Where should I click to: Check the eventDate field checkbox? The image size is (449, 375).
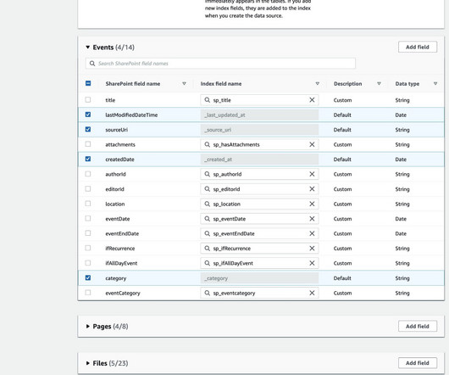[x=88, y=218]
